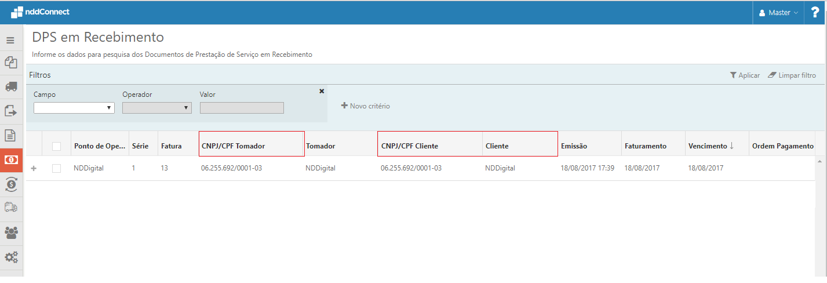This screenshot has width=827, height=283.
Task: Clear filters with Limpar filtro
Action: click(792, 75)
